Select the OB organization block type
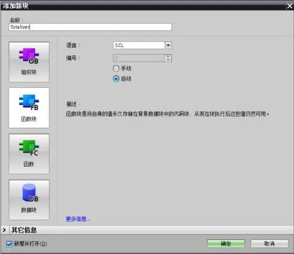The image size is (294, 254). click(x=29, y=62)
